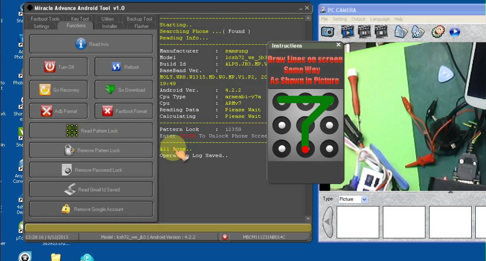Open File menu in PC CAMERA
The height and width of the screenshot is (261, 486).
325,19
